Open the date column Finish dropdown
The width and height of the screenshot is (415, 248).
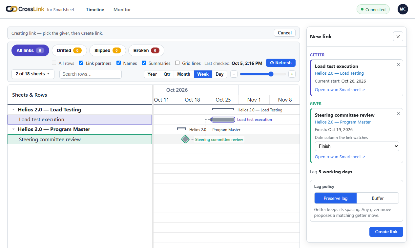[x=357, y=146]
